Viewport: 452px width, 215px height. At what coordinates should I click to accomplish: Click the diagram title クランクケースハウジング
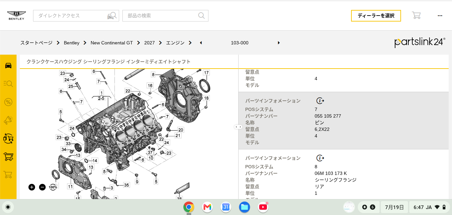pyautogui.click(x=54, y=62)
